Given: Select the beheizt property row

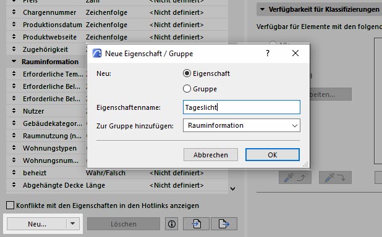Looking at the screenshot, I should (117, 173).
